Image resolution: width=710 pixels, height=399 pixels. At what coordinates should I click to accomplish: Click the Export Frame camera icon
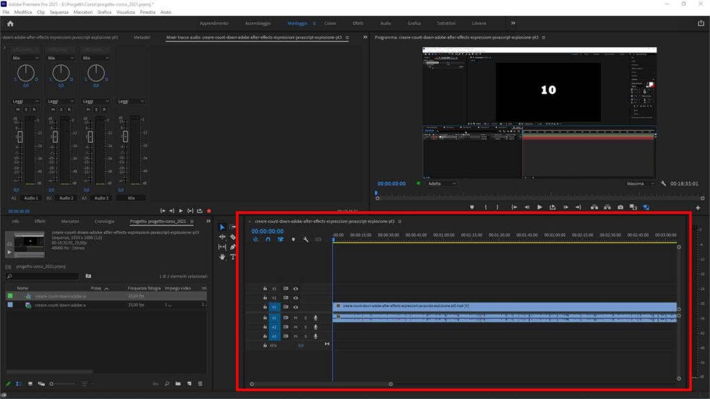[619, 208]
